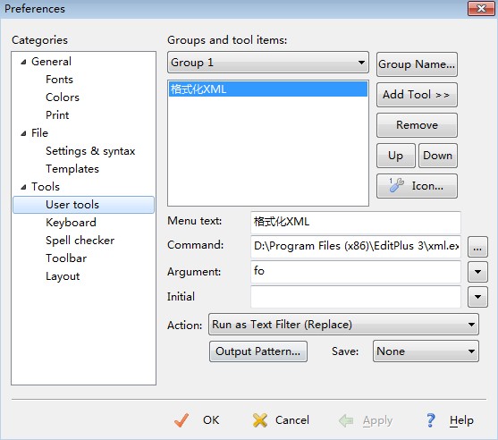
Task: Click the orange OK checkmark icon
Action: coord(181,420)
